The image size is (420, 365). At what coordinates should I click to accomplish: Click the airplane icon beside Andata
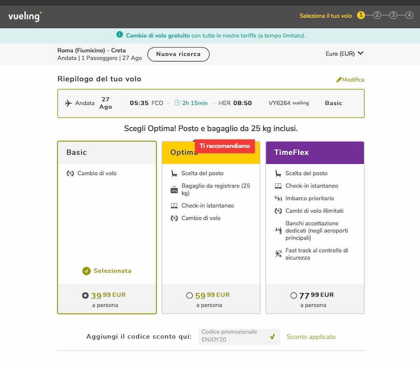[69, 103]
